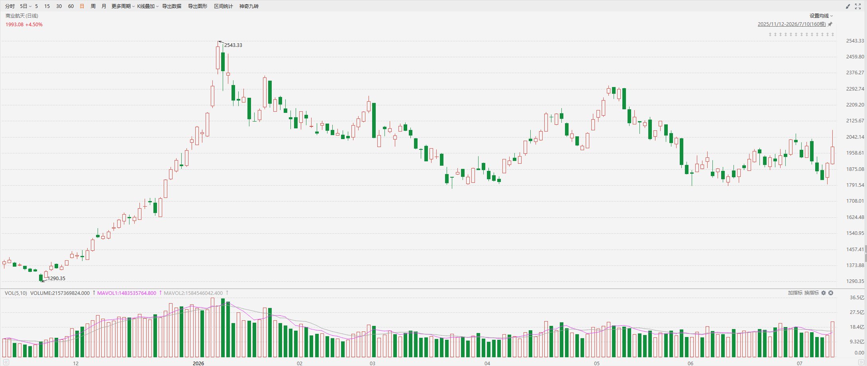The height and width of the screenshot is (366, 867).
Task: Click the latest rightmost volume bar
Action: tap(832, 339)
